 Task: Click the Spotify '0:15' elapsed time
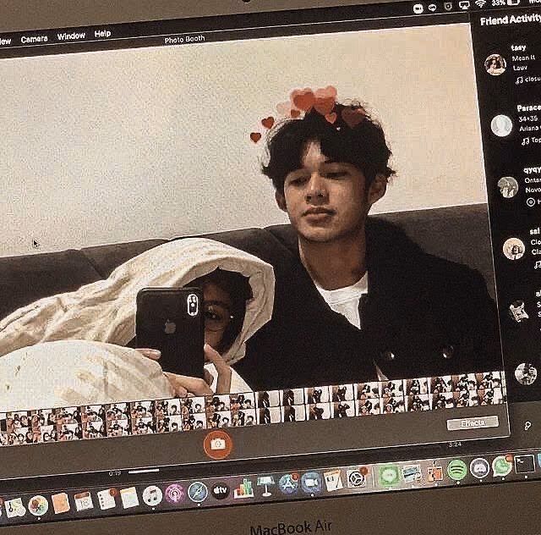pos(115,473)
